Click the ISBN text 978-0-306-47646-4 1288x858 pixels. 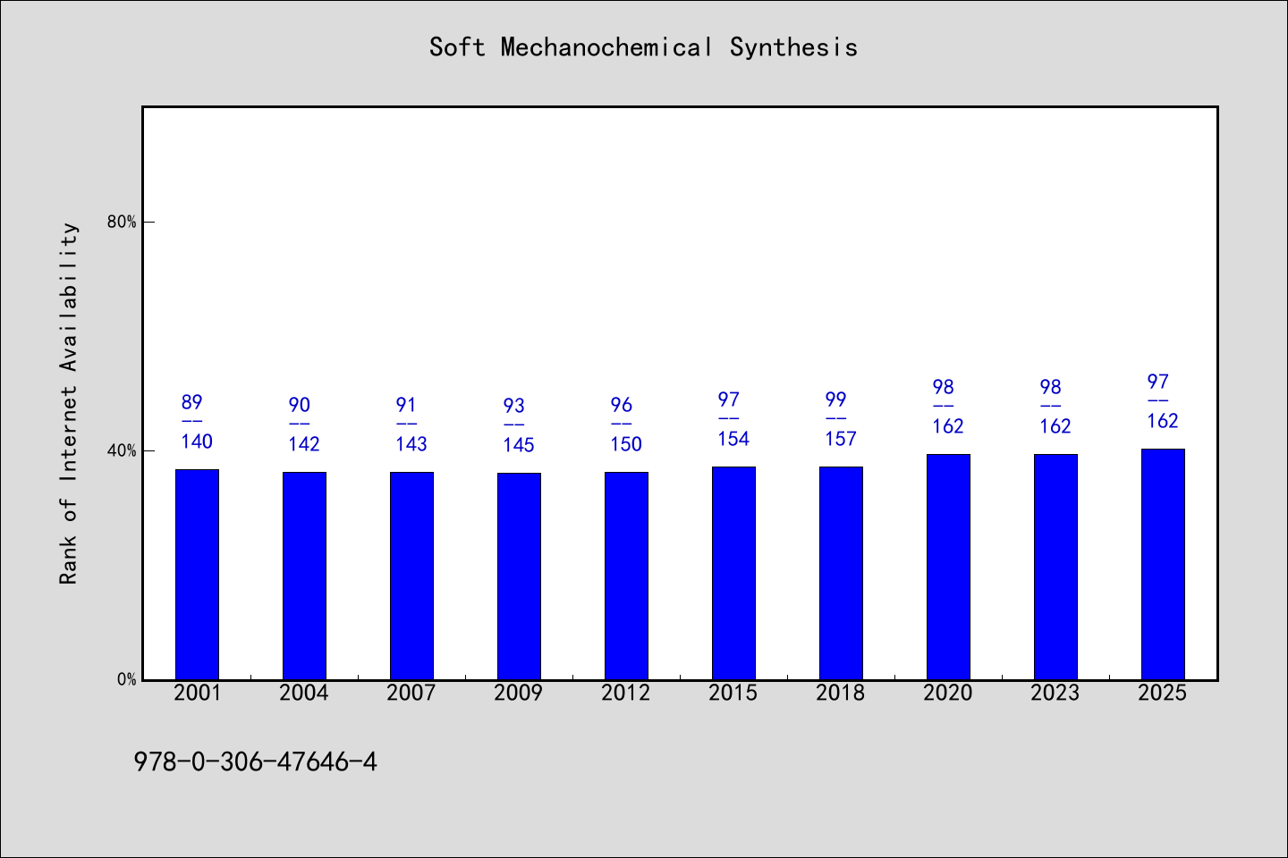pyautogui.click(x=255, y=761)
